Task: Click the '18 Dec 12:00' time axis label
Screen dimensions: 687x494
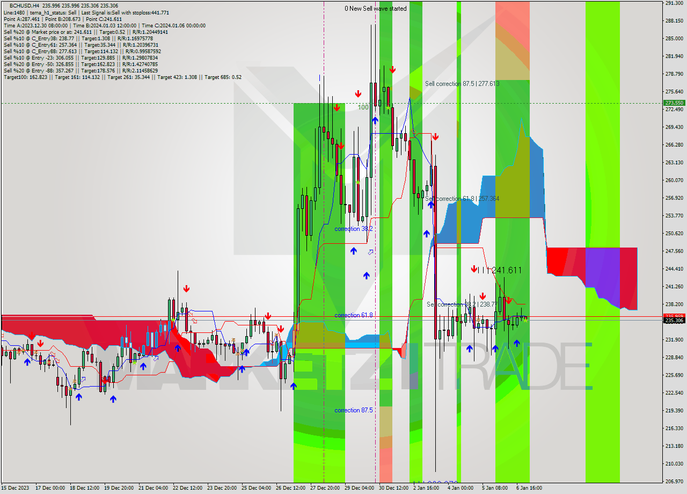Action: 84,489
